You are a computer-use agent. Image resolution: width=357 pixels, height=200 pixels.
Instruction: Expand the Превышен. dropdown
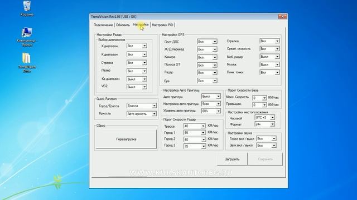point(259,105)
